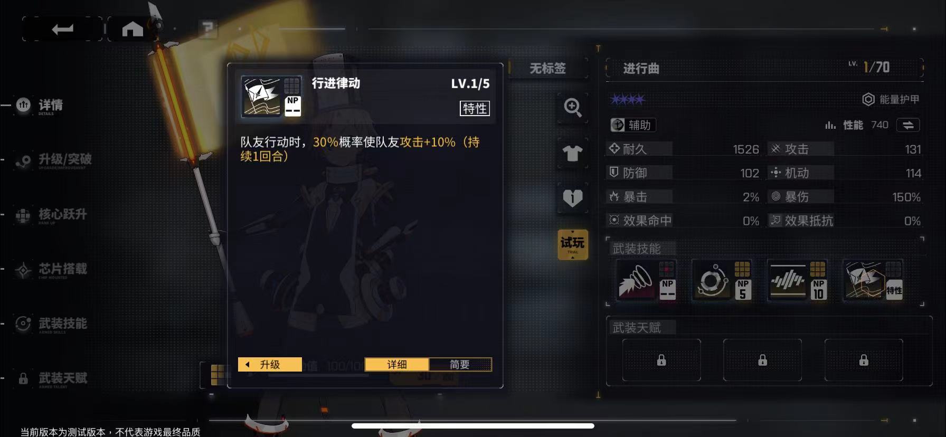
Task: Tap the first locked 武装天赋 slot
Action: pyautogui.click(x=661, y=360)
